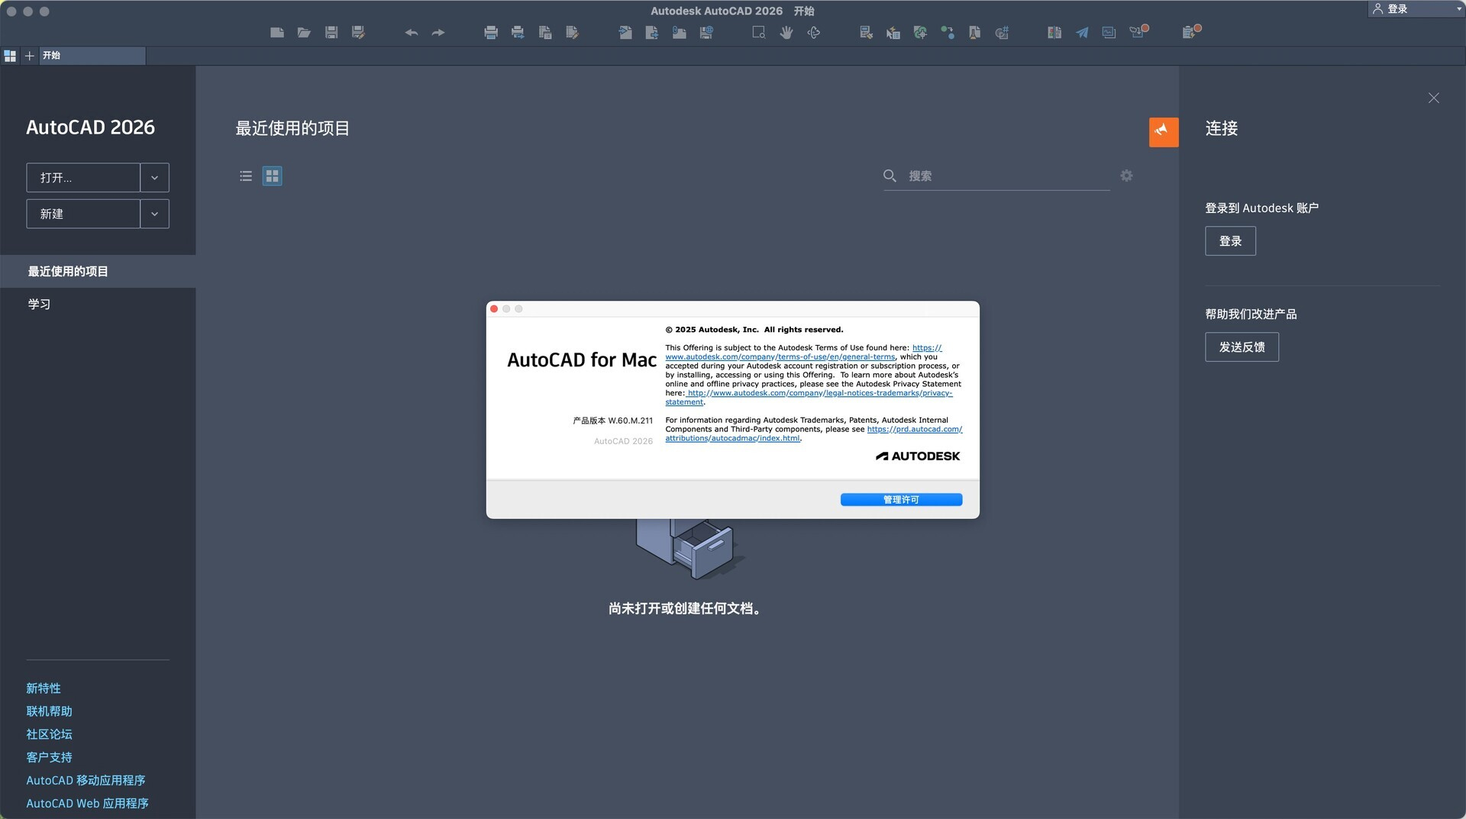This screenshot has height=819, width=1466.
Task: Click the blue paper plane share icon
Action: 1082,32
